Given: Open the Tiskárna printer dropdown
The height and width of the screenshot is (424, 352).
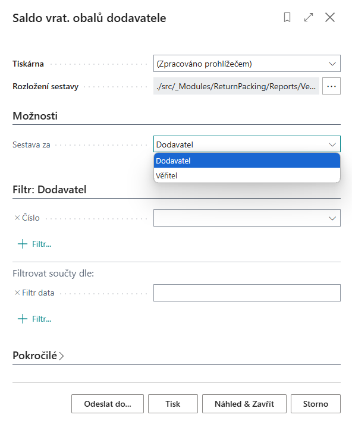Looking at the screenshot, I should coord(247,64).
